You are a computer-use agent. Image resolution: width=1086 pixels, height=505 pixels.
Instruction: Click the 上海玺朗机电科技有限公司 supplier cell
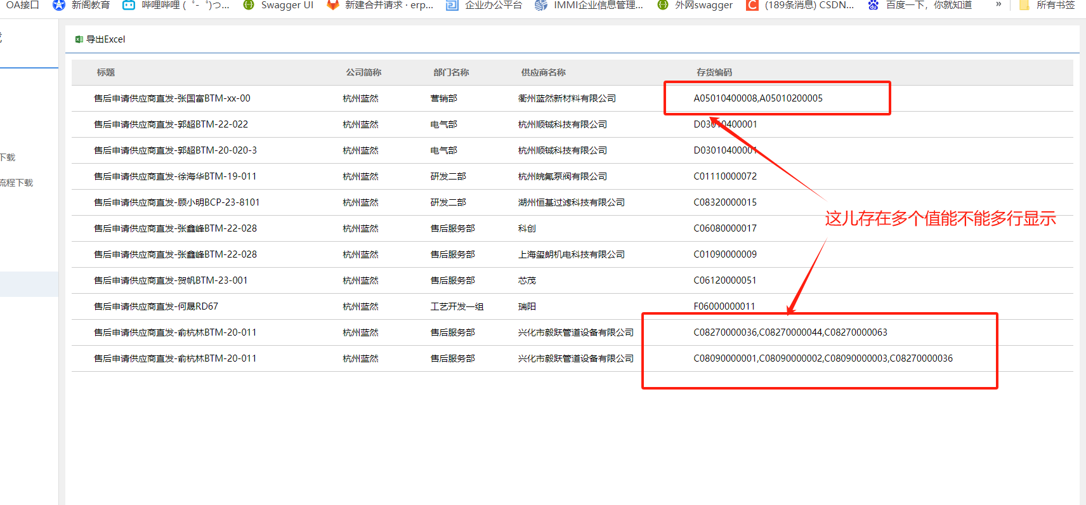(571, 254)
